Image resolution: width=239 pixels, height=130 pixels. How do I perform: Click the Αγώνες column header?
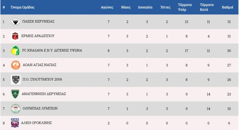point(107,7)
